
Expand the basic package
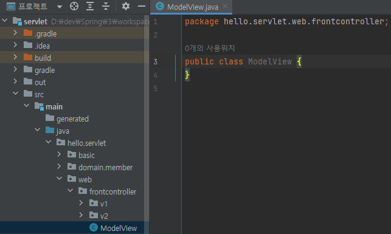(59, 154)
